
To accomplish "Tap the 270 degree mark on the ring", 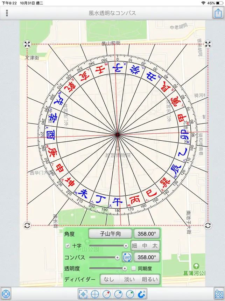I will tap(42, 135).
